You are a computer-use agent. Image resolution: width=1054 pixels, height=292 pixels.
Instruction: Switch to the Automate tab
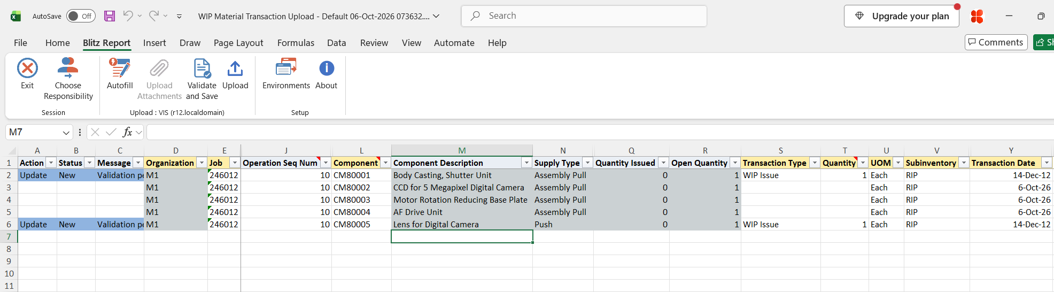coord(454,43)
